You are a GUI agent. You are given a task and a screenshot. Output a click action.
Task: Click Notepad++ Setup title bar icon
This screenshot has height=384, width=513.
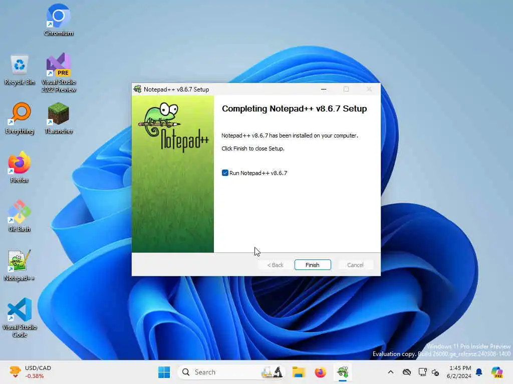(x=138, y=89)
